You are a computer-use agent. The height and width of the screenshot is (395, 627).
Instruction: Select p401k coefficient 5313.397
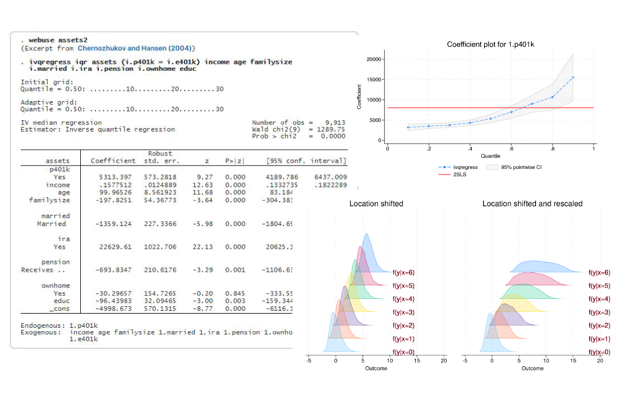(x=115, y=177)
